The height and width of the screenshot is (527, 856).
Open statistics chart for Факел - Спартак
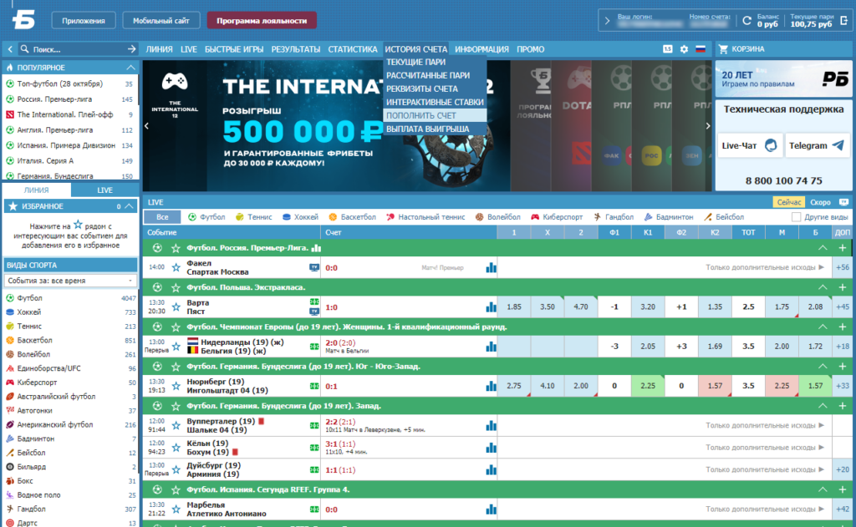pos(492,267)
